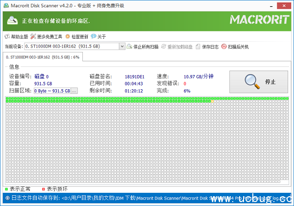Click the elapsed time 00:04:43
294x206 pixels.
click(134, 84)
